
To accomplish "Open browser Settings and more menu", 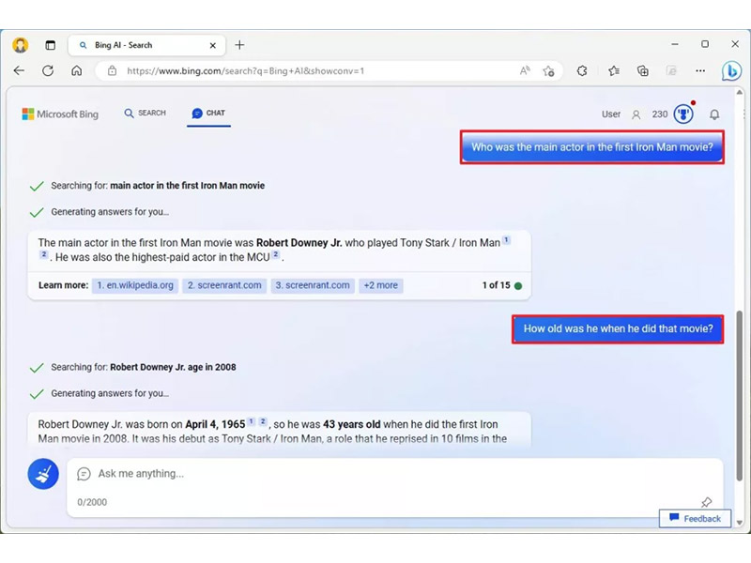I will 700,71.
